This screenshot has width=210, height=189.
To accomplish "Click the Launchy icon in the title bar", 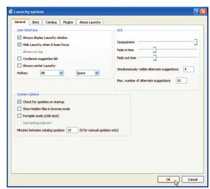I will [11, 12].
